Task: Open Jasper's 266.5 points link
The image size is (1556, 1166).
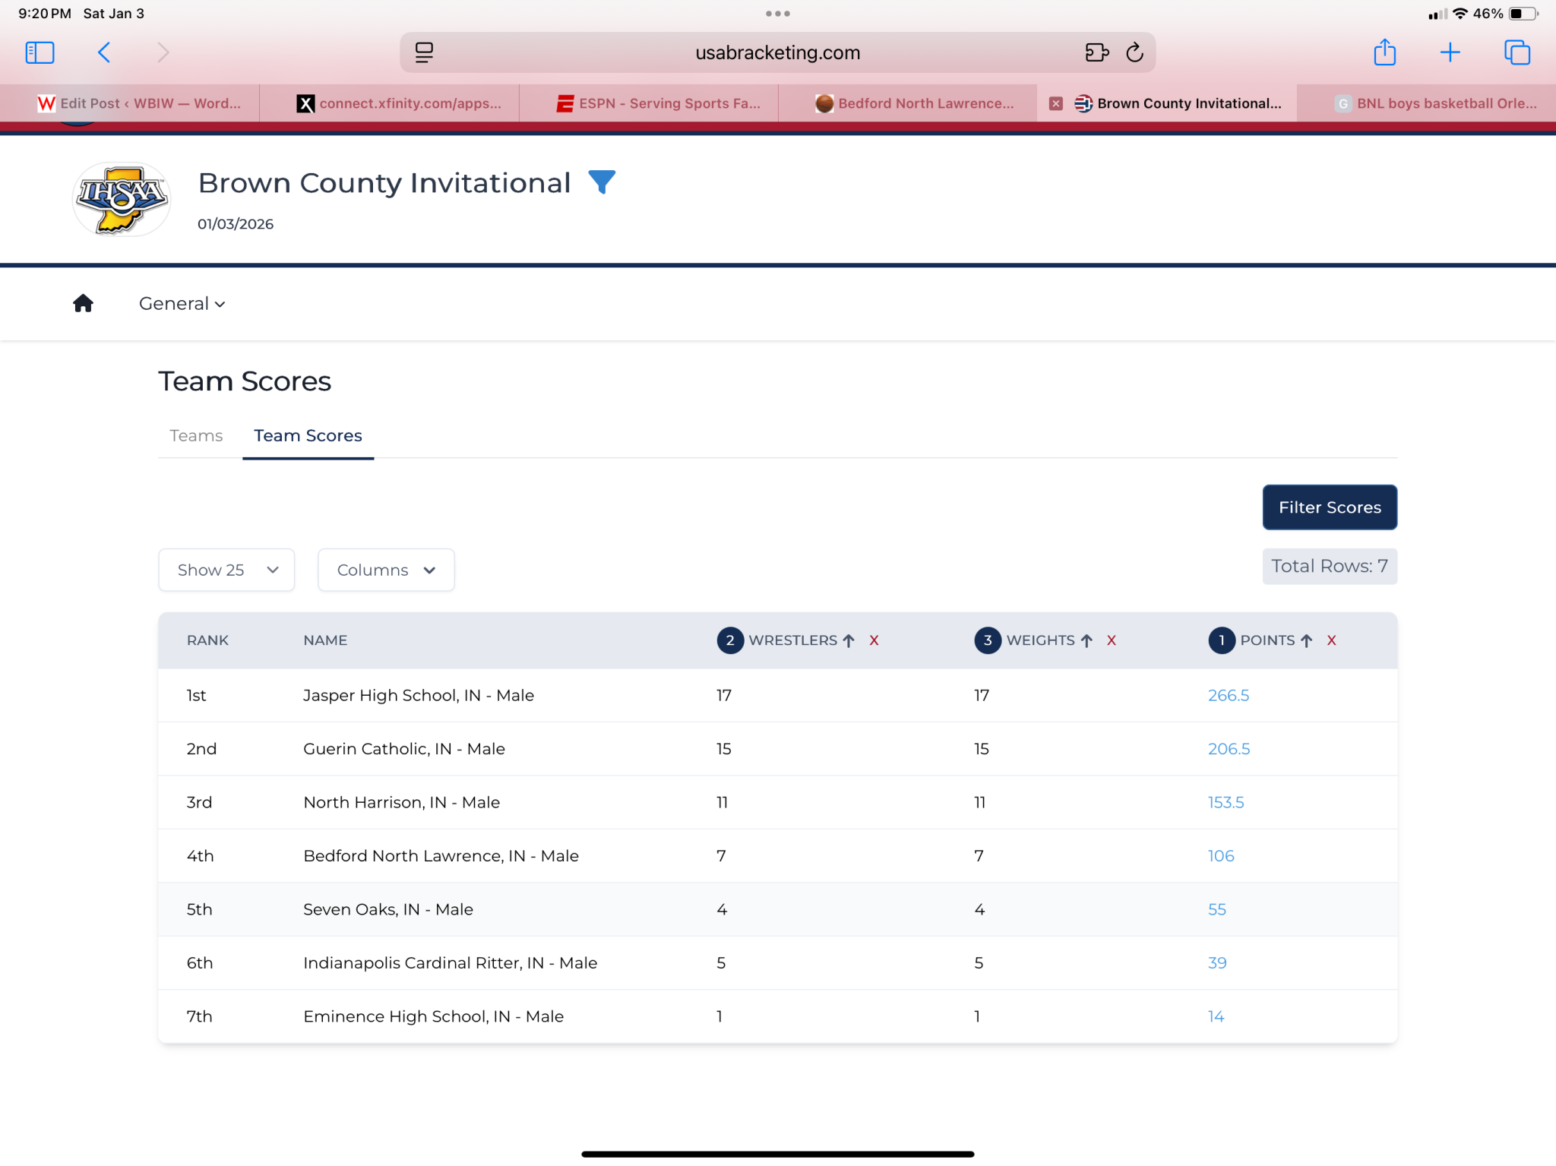Action: tap(1228, 695)
